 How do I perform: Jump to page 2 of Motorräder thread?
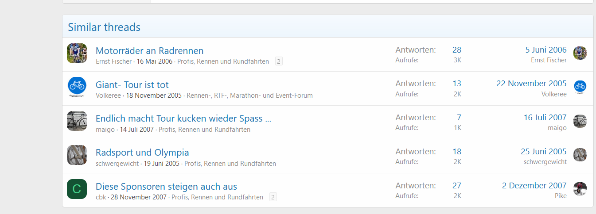[279, 61]
